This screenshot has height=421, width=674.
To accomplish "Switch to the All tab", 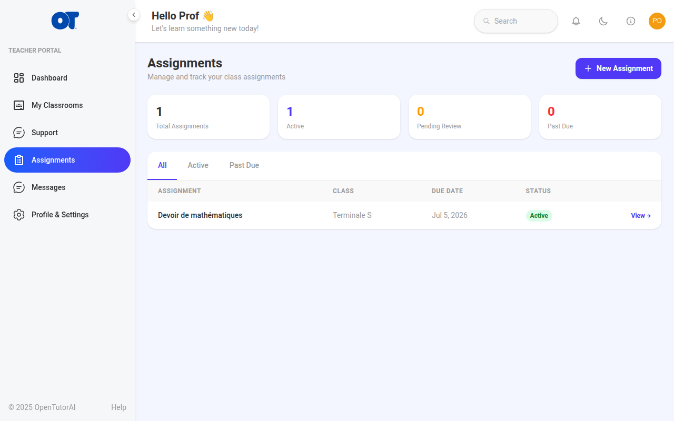I will (x=162, y=165).
